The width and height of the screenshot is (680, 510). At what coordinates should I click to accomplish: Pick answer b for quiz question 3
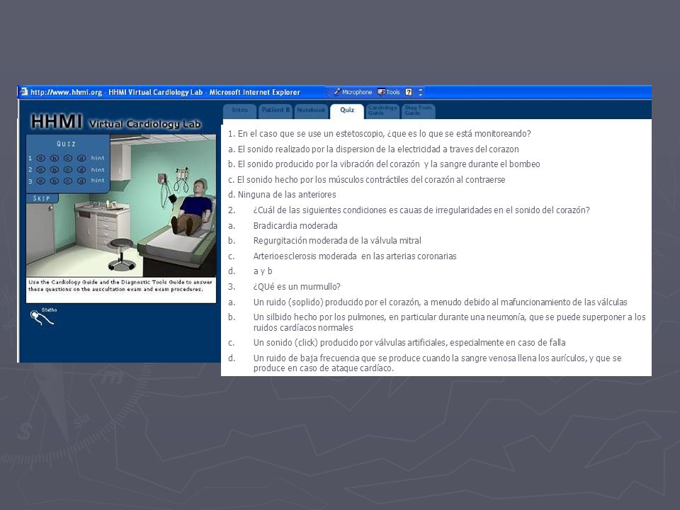[x=55, y=181]
